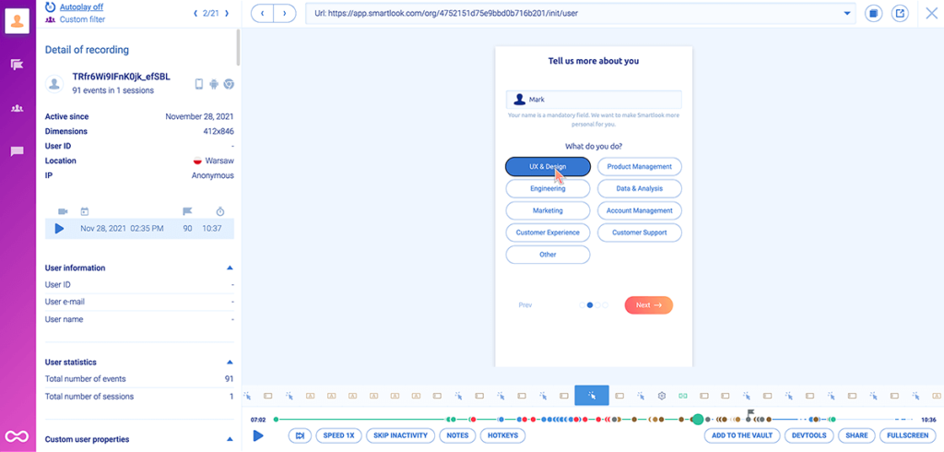The image size is (944, 452).
Task: Collapse the User statistics section
Action: point(230,363)
